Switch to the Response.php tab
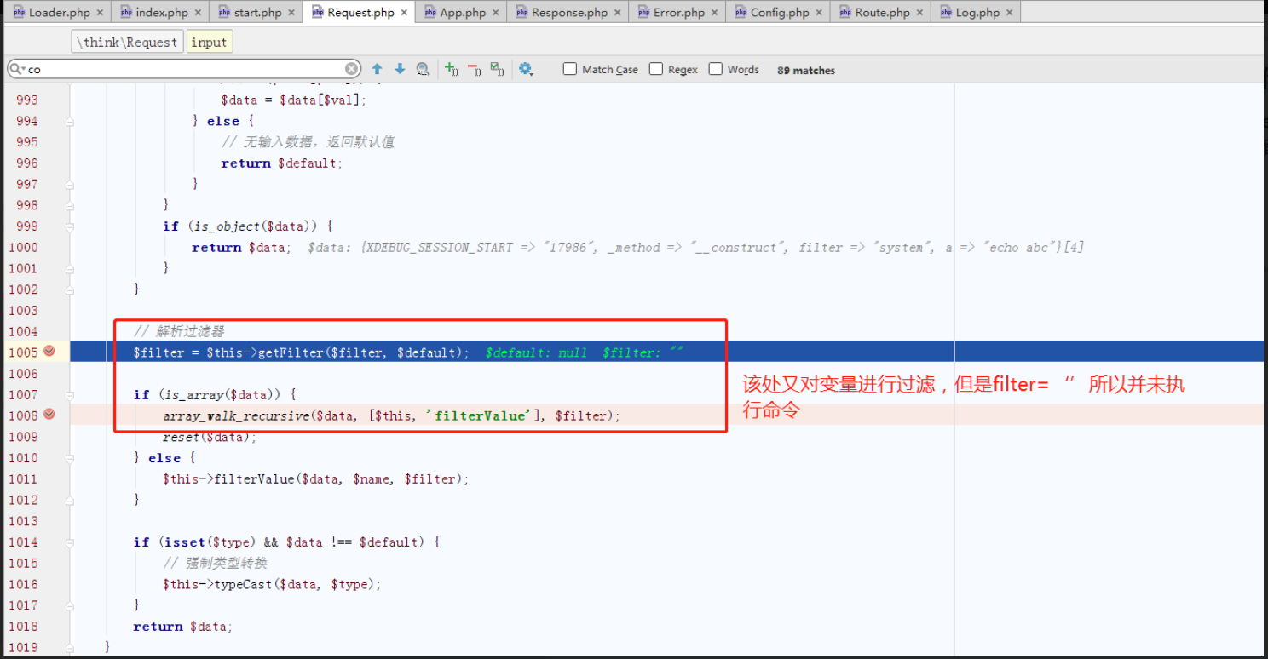Screen dimensions: 1268x659 pos(569,13)
